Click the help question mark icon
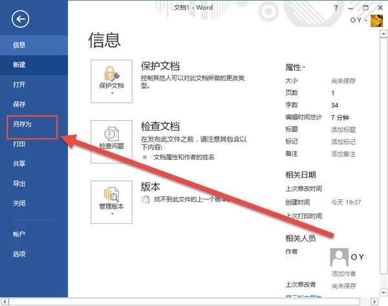 click(x=336, y=8)
